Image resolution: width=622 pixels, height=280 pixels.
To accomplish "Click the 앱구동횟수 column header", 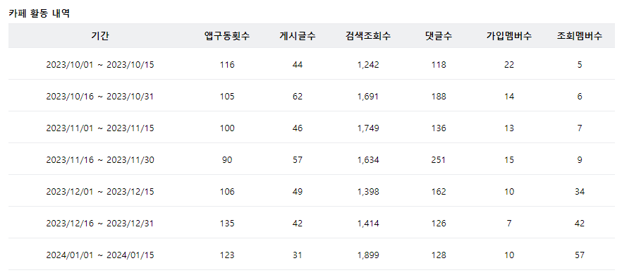I will tap(227, 36).
